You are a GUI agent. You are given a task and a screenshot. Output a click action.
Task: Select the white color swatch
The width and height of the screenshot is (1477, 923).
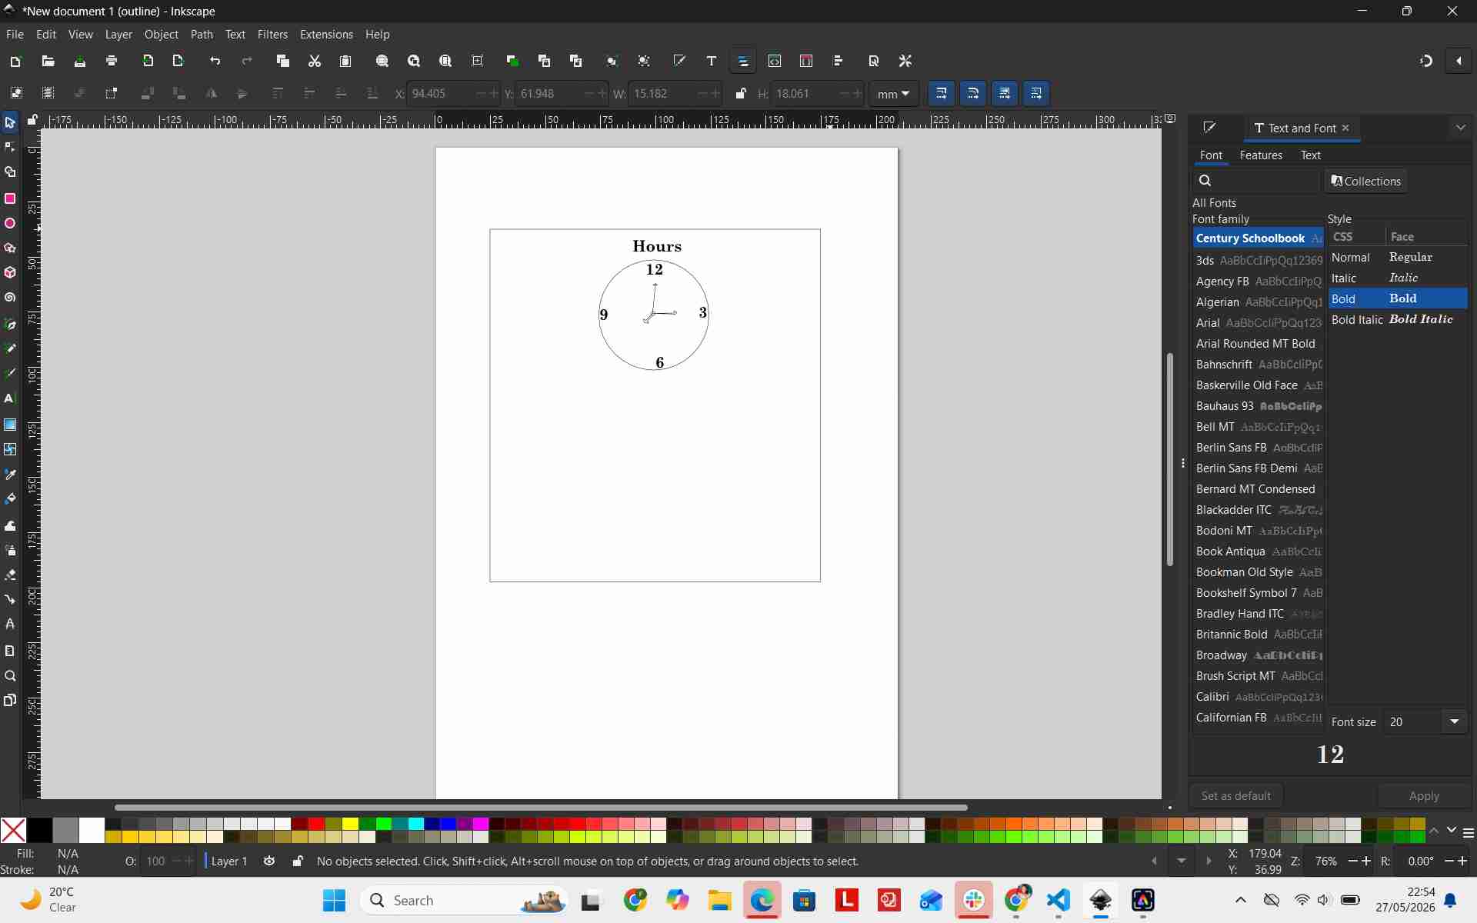coord(92,830)
